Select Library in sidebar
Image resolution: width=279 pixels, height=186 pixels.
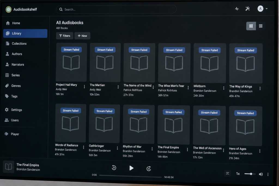pyautogui.click(x=25, y=33)
